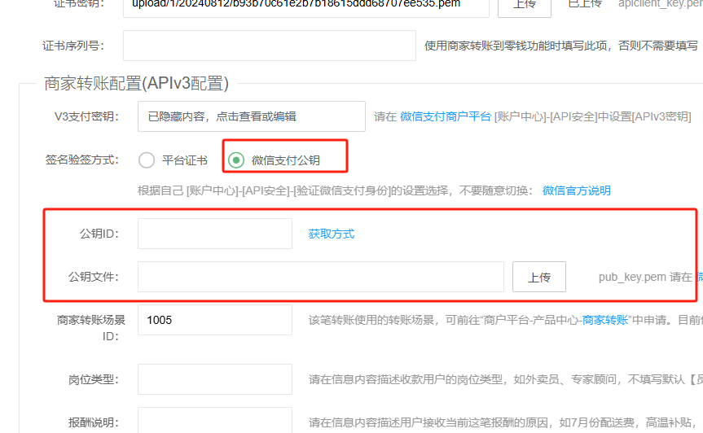Click the 证书密钥 file path field
Image resolution: width=703 pixels, height=433 pixels.
[306, 4]
